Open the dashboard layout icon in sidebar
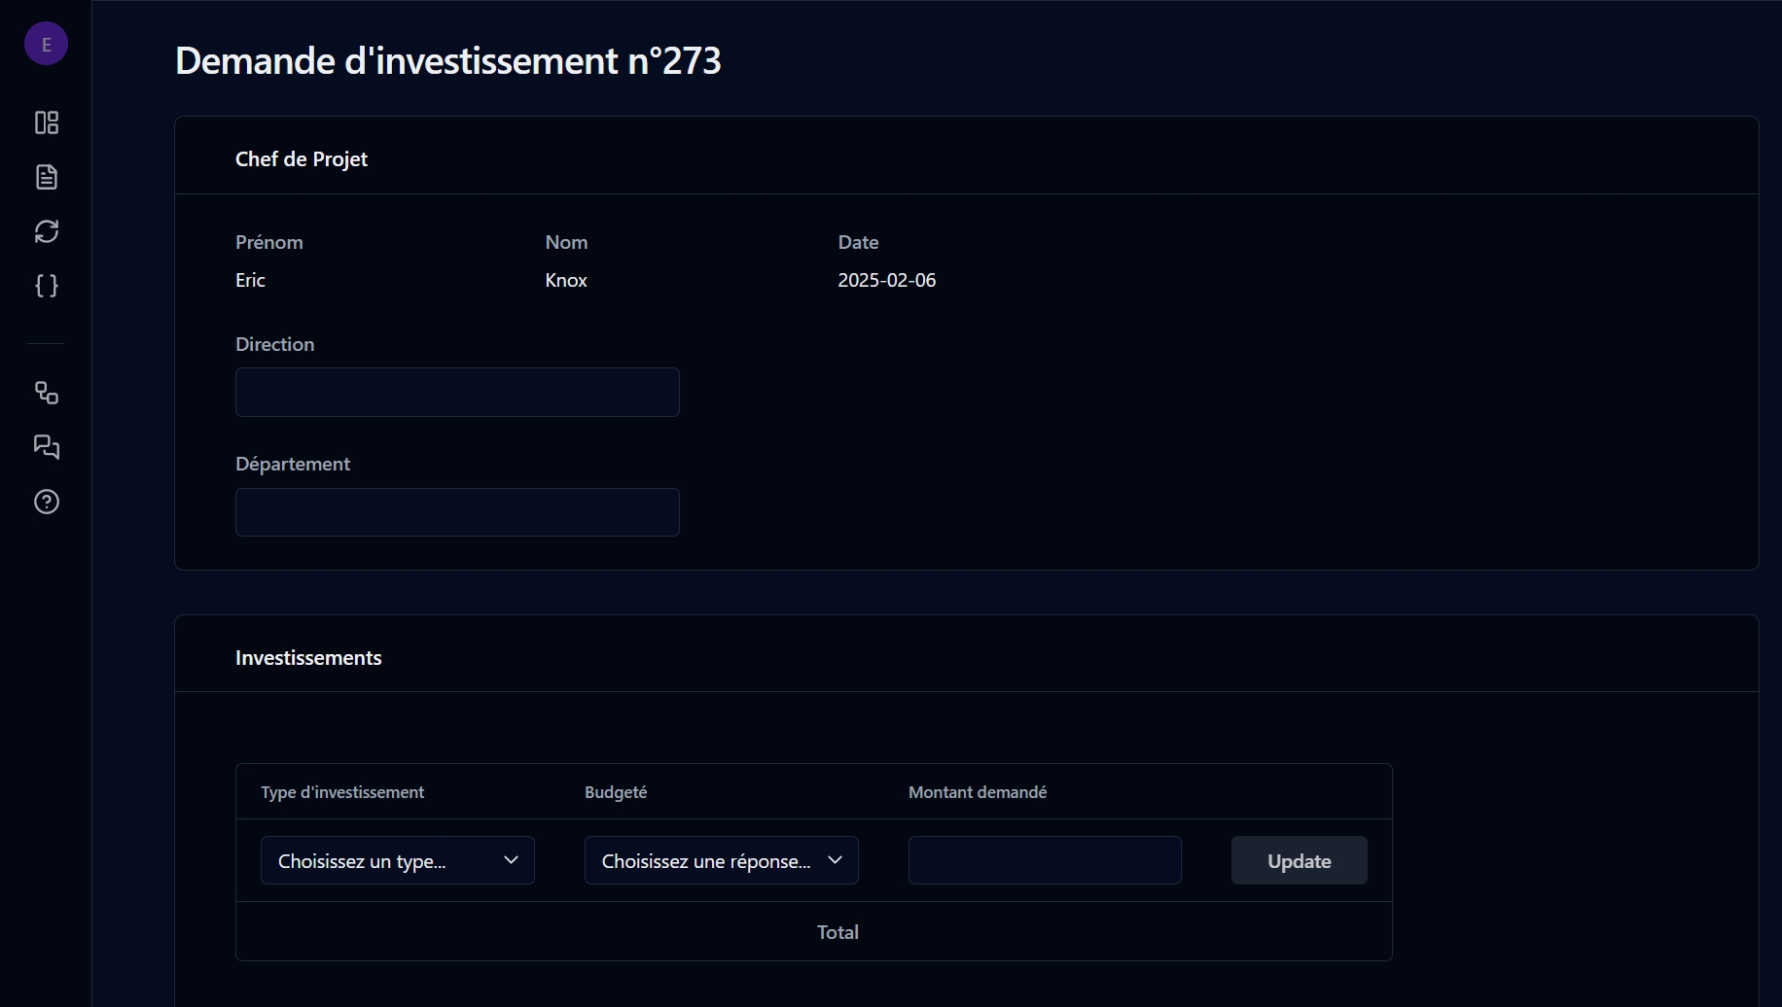Image resolution: width=1782 pixels, height=1007 pixels. pyautogui.click(x=46, y=122)
